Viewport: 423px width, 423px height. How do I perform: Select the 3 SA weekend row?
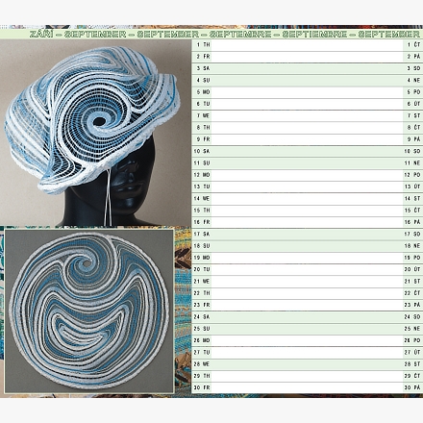(307, 68)
